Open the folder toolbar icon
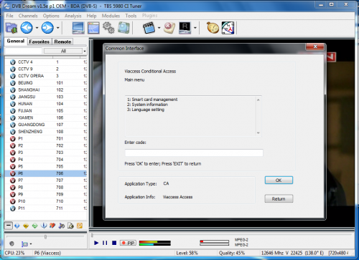Screen dimensions: 359x260 point(11,28)
